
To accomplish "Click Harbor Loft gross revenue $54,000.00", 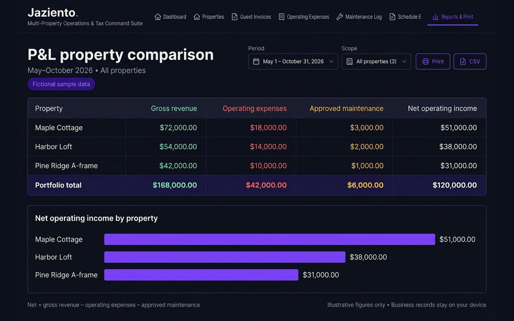I will coord(178,147).
